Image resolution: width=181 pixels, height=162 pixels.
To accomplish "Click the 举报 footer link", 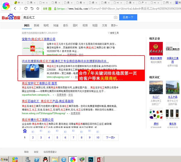I will pyautogui.click(x=36, y=152).
